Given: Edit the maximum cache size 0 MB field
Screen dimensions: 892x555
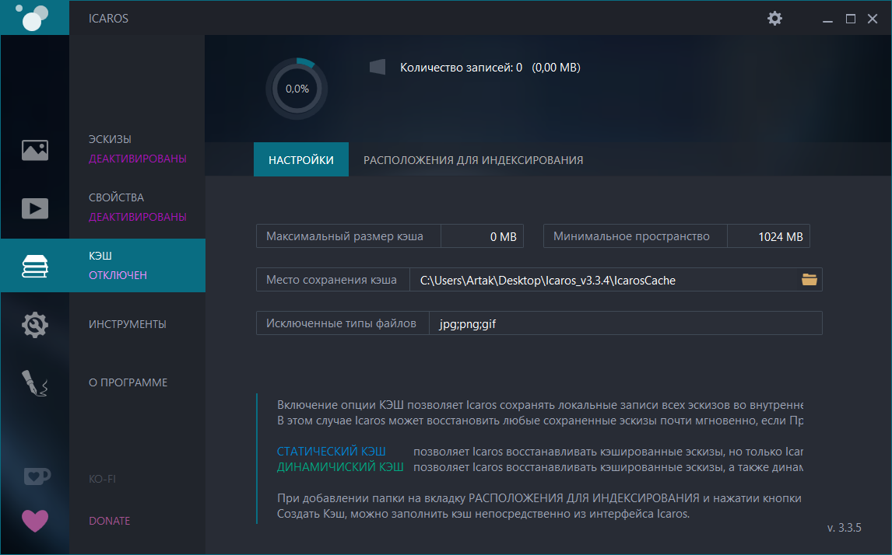Looking at the screenshot, I should click(482, 236).
